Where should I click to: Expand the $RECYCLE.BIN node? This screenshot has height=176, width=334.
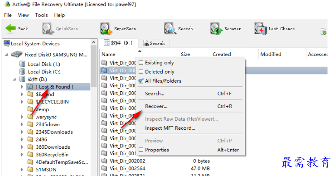22,102
